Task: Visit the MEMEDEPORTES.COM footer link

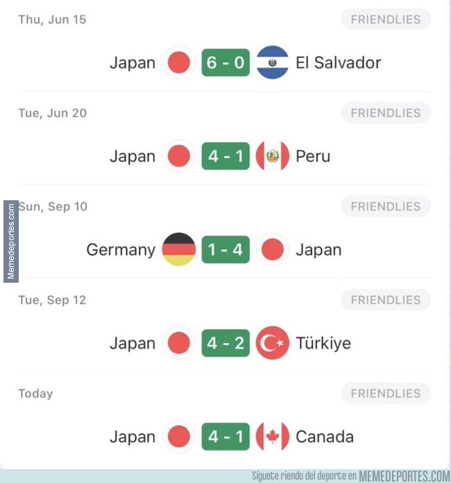Action: point(405,476)
